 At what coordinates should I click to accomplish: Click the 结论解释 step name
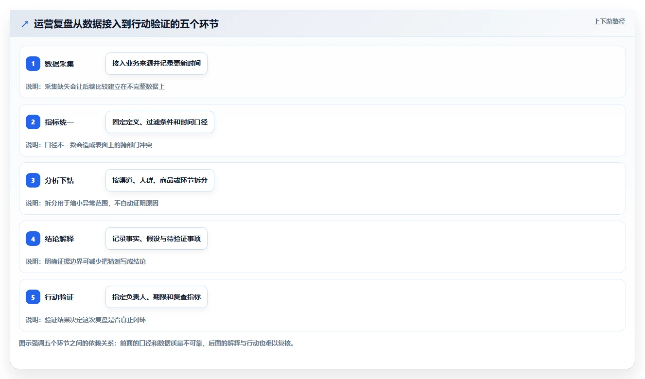tap(59, 239)
